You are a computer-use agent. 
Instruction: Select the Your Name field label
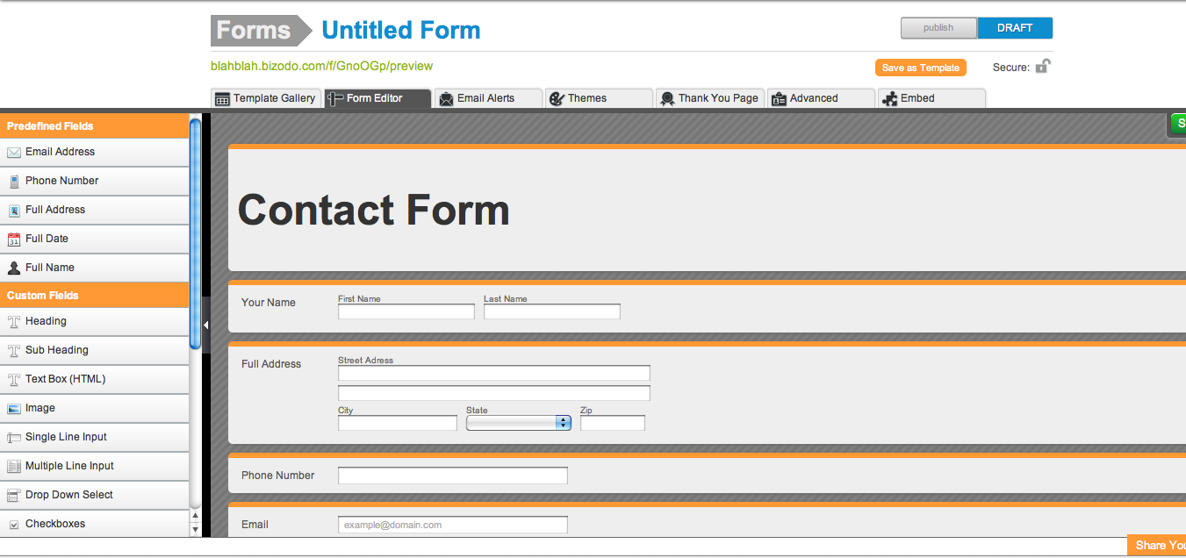coord(269,303)
